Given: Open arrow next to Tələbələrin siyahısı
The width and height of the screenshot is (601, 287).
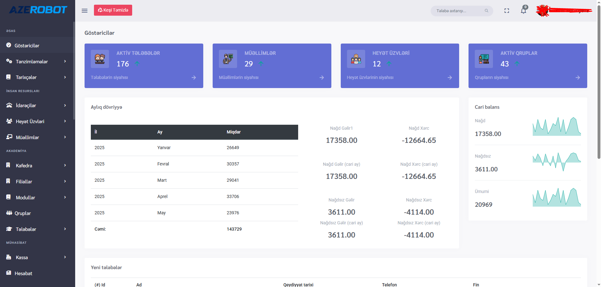Looking at the screenshot, I should click(194, 77).
